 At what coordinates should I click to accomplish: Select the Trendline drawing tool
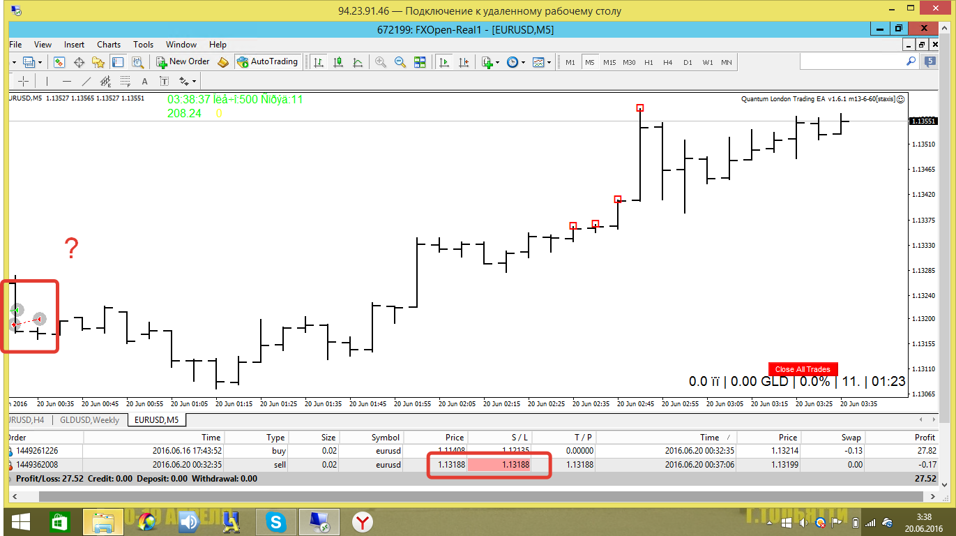pos(86,81)
